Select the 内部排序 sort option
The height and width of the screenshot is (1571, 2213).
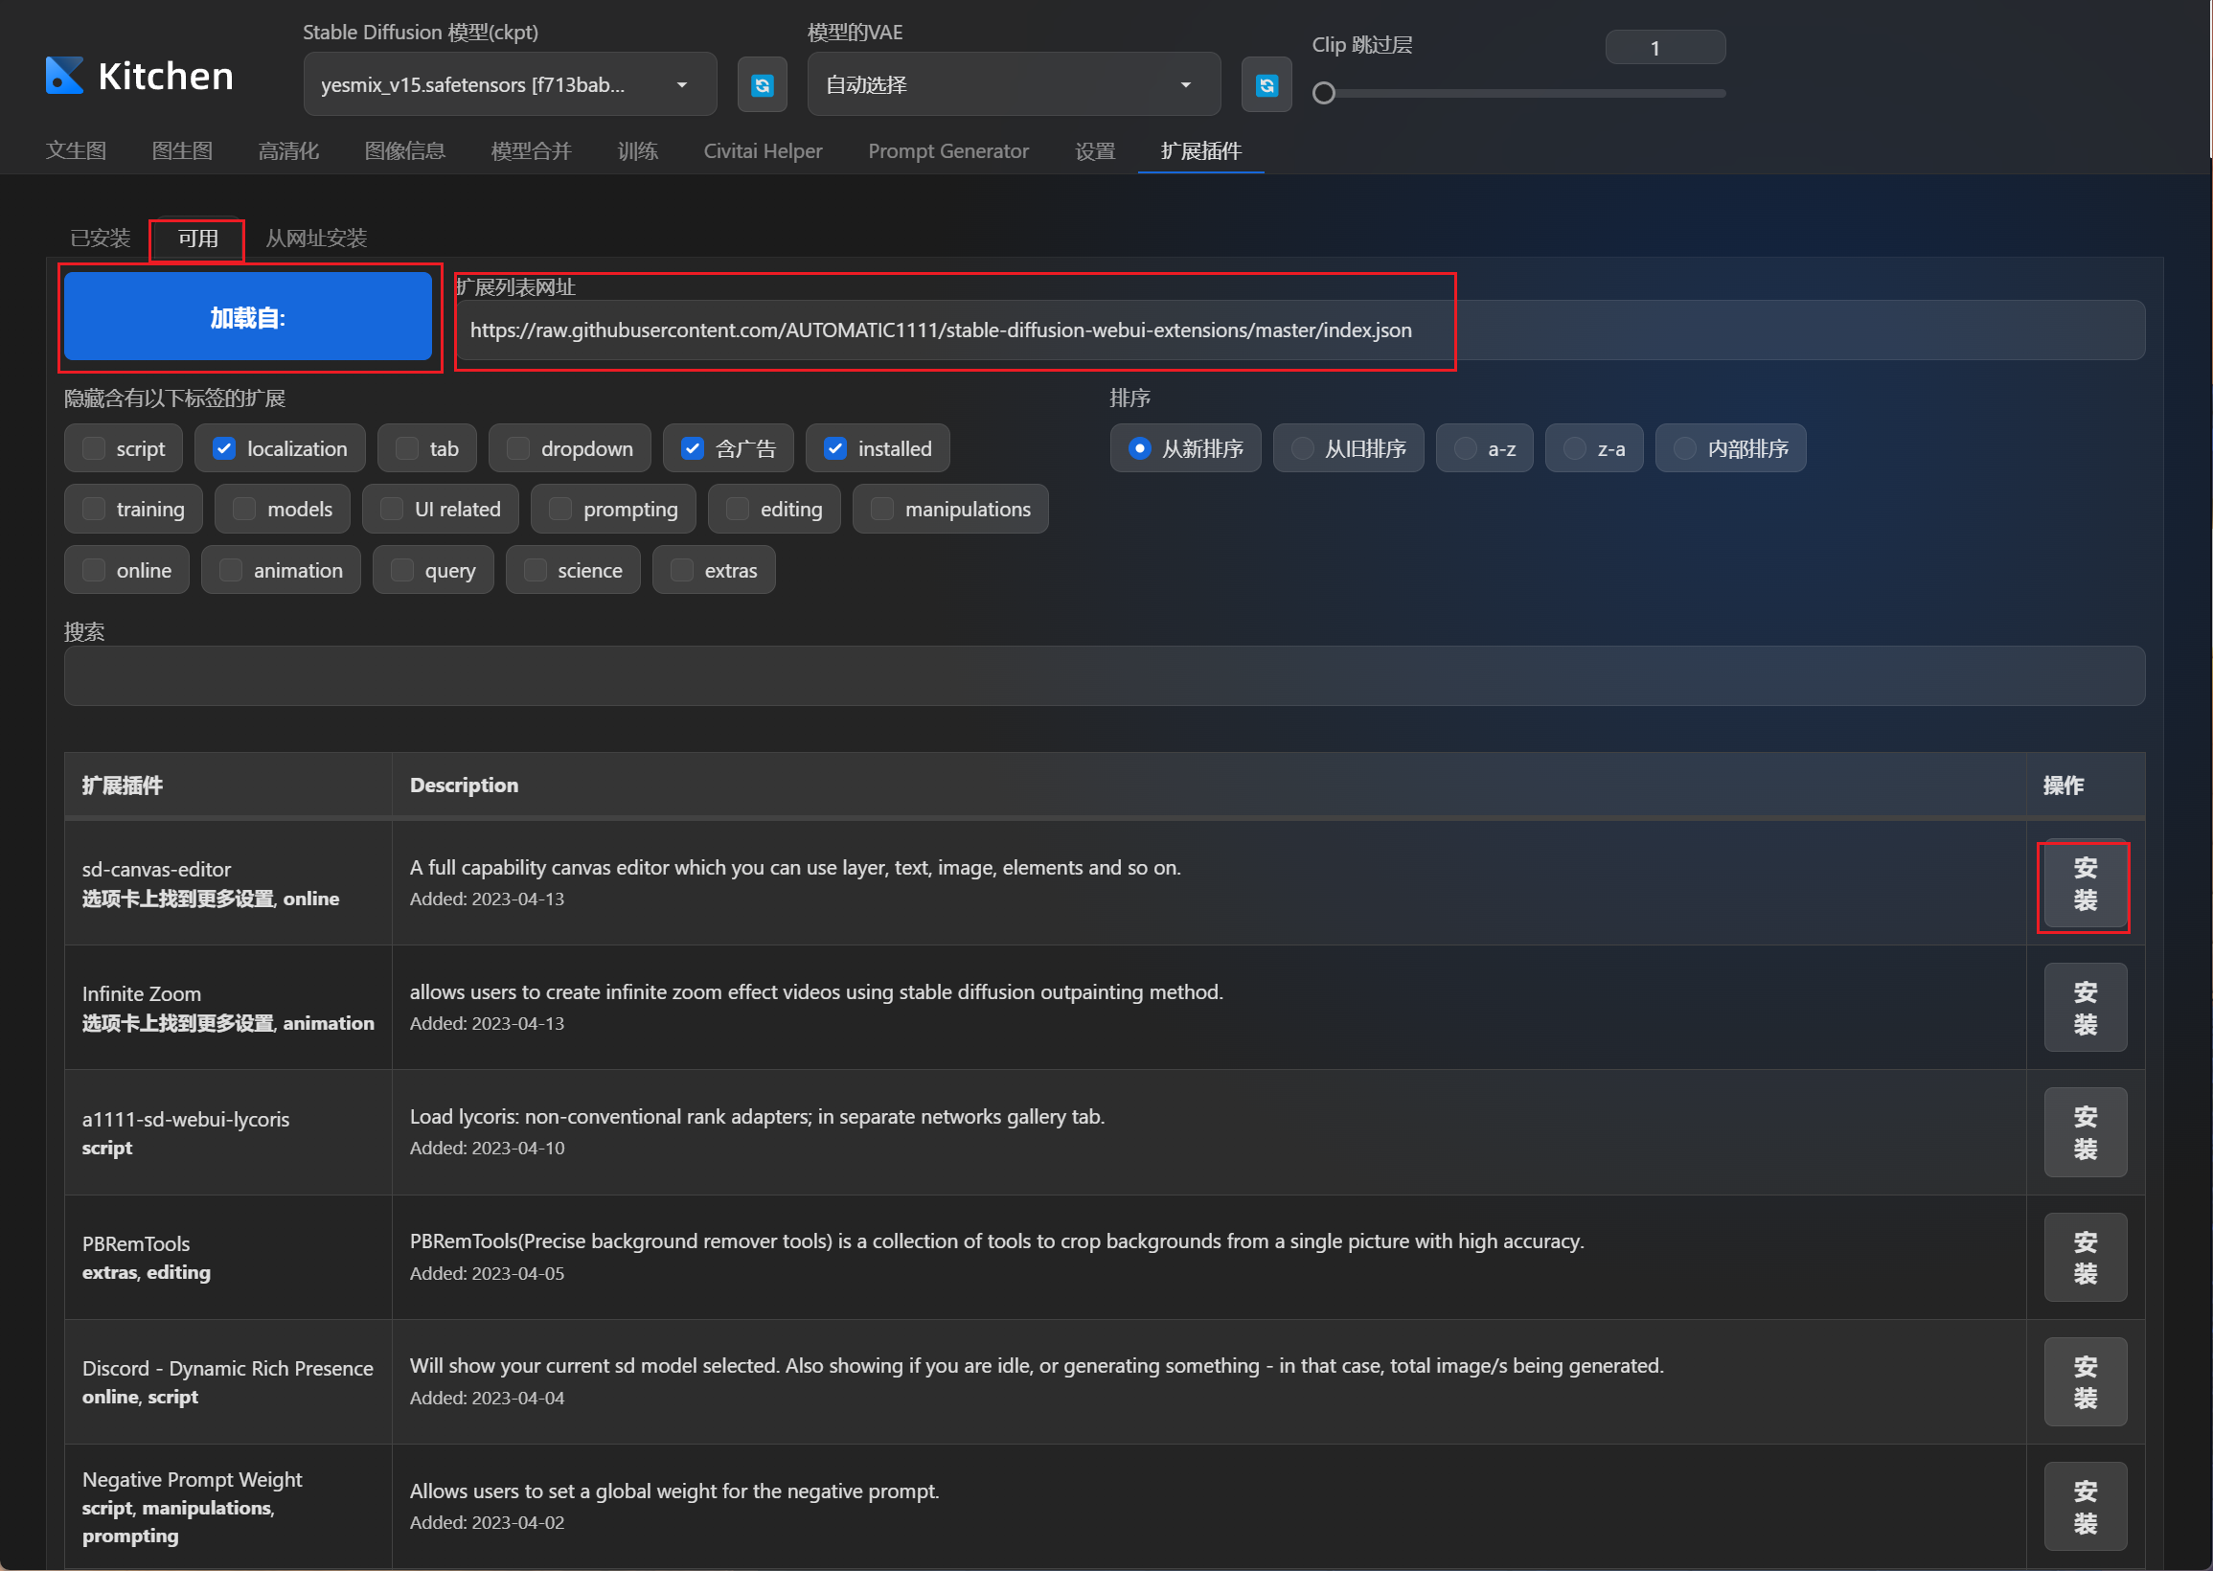pos(1729,448)
